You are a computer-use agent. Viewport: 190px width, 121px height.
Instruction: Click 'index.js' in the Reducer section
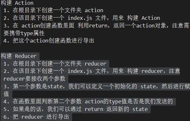click(80, 71)
